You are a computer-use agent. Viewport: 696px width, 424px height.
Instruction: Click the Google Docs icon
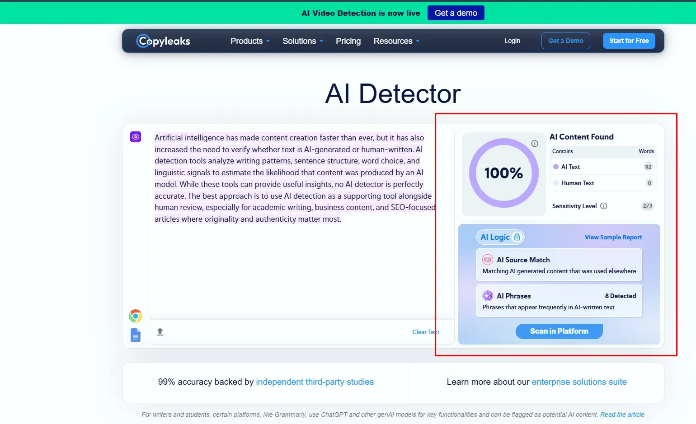click(x=136, y=335)
